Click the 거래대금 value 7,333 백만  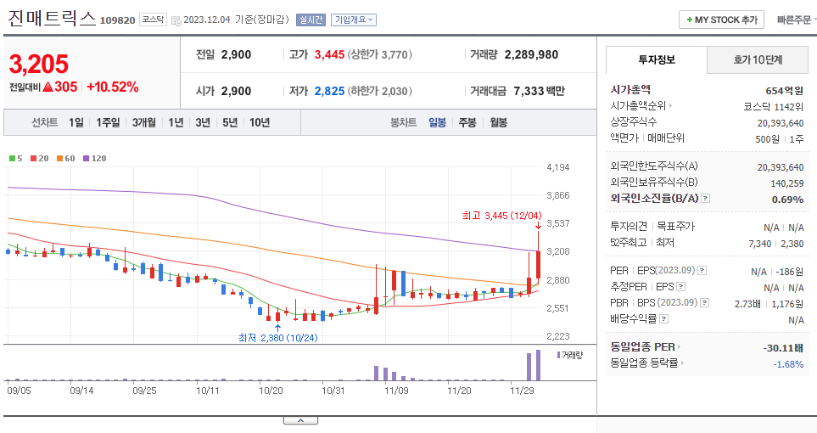coord(540,91)
